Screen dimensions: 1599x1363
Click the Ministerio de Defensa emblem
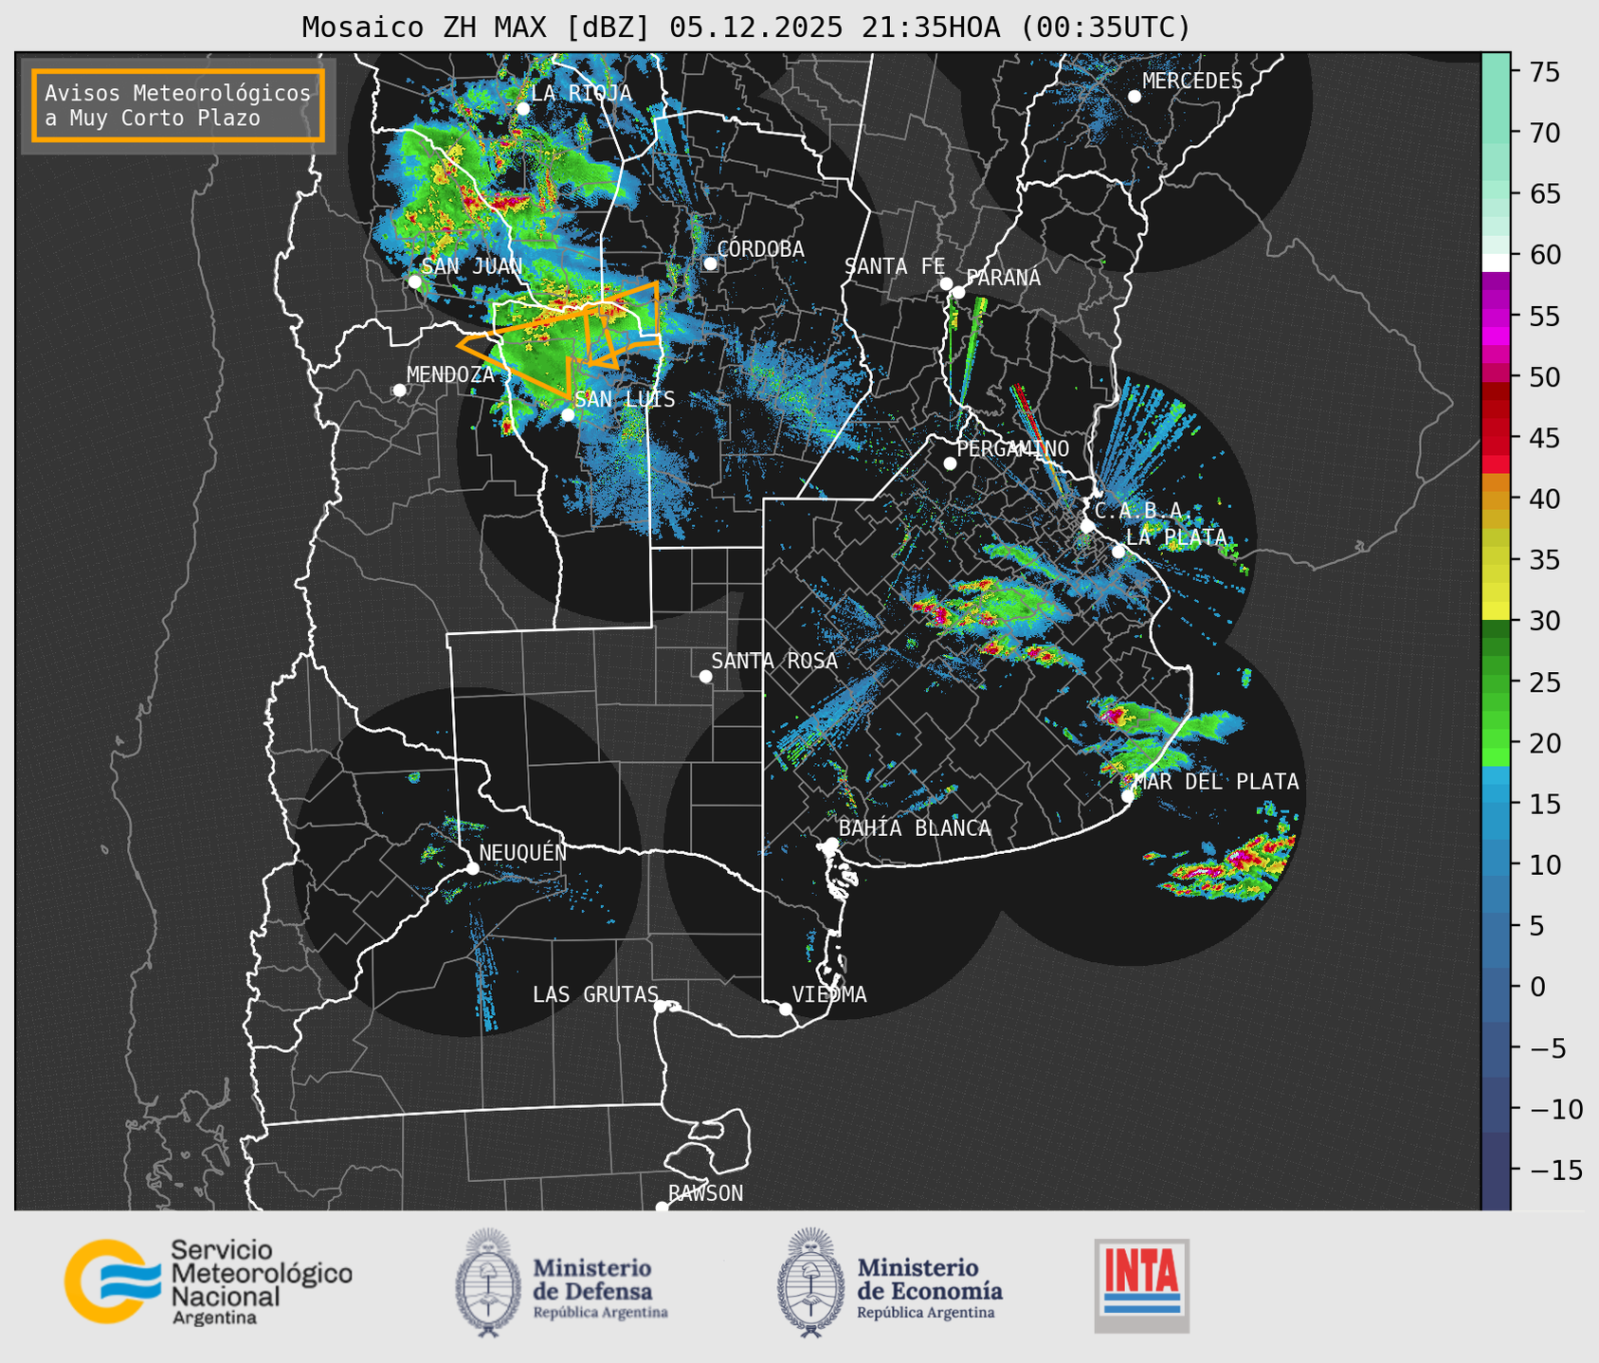[x=488, y=1282]
